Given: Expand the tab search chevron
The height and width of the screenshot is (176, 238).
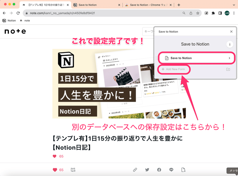Looking at the screenshot, I should (234, 5).
